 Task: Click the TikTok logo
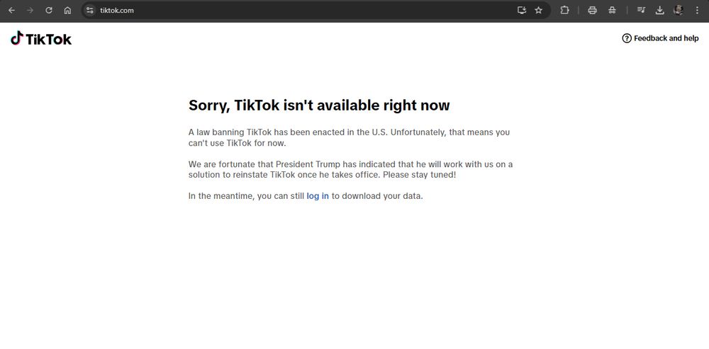pos(41,38)
